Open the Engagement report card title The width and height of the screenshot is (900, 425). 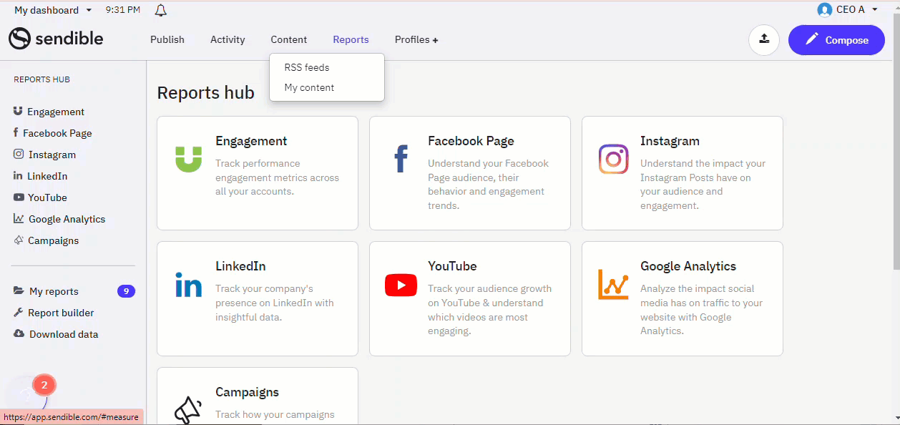251,141
